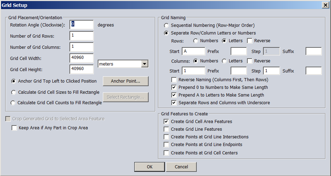Enable Create Grid Line Features
Image resolution: width=331 pixels, height=176 pixels.
point(166,129)
